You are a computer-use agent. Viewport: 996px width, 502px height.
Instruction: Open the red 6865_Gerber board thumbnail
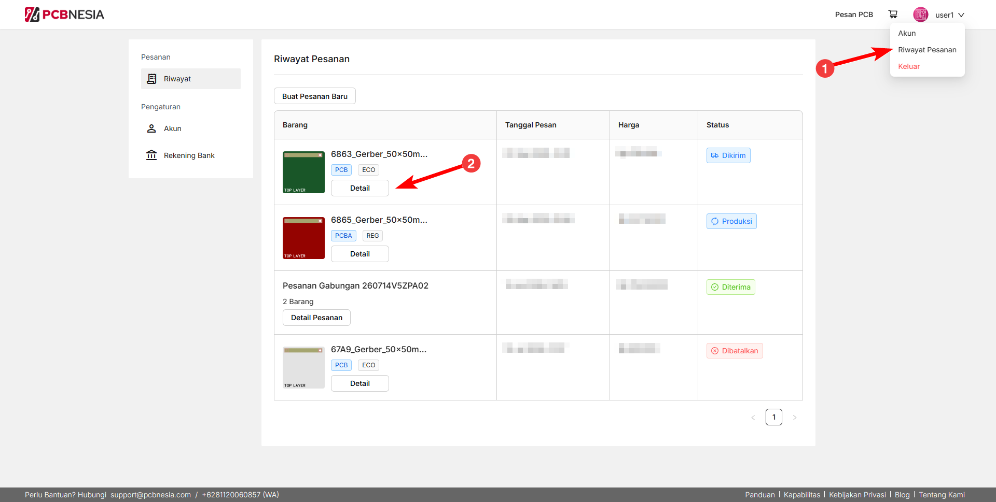[x=303, y=238]
